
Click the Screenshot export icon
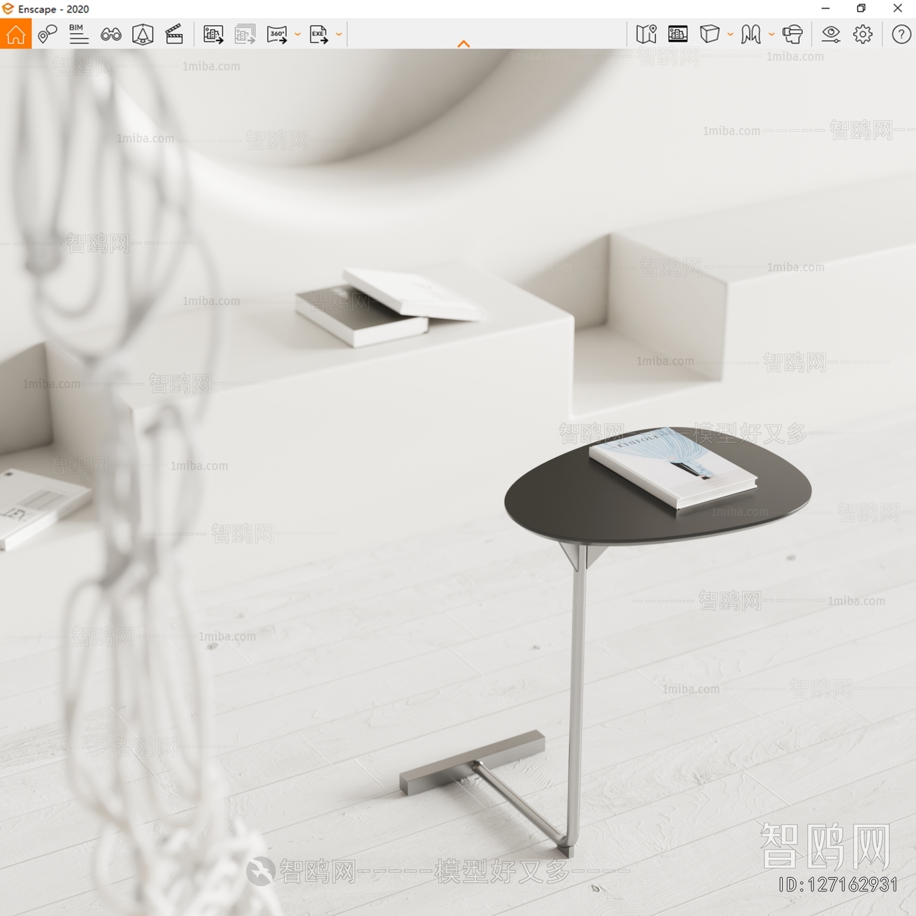pos(213,34)
